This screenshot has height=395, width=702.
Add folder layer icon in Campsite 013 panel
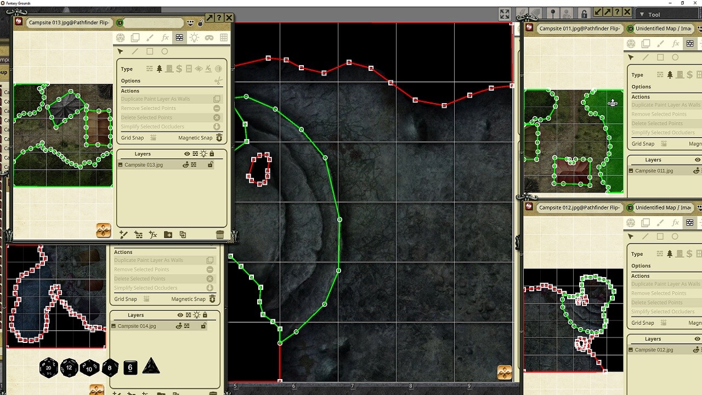pos(168,235)
